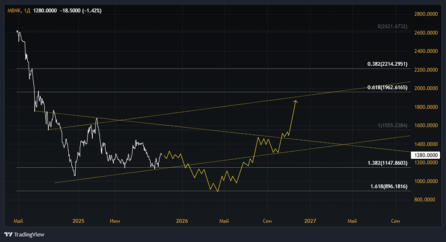The width and height of the screenshot is (446, 242).
Task: Click the −18.5000 (−1.42%) change value
Action: pos(80,11)
